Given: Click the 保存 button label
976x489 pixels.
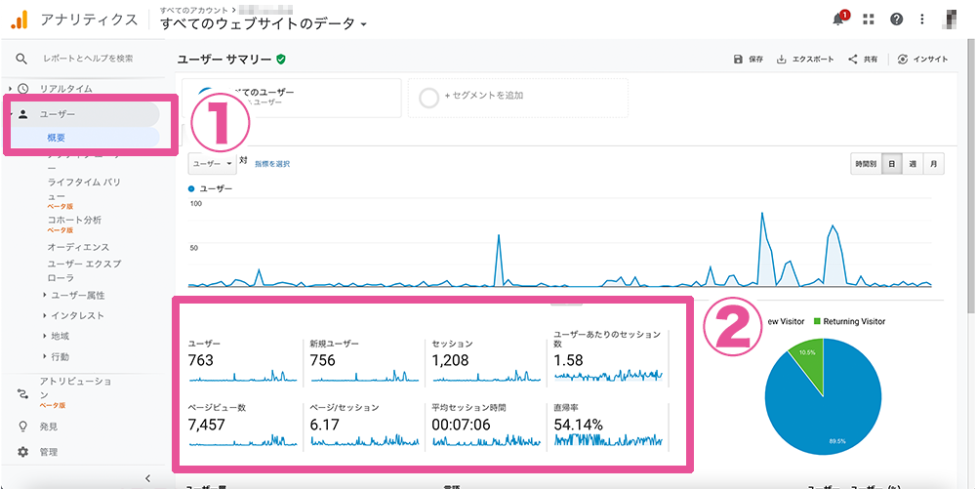Looking at the screenshot, I should click(x=755, y=60).
